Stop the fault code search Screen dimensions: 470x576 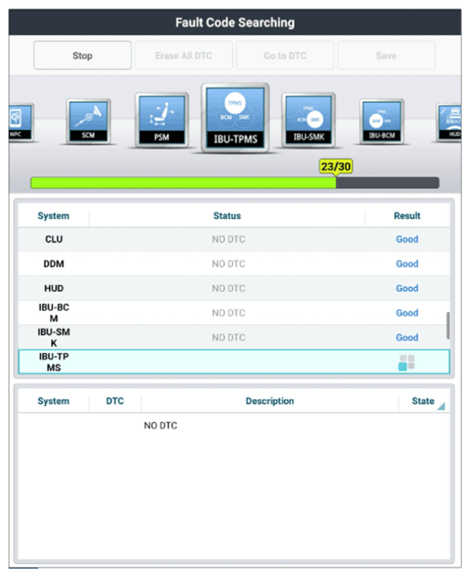(82, 55)
